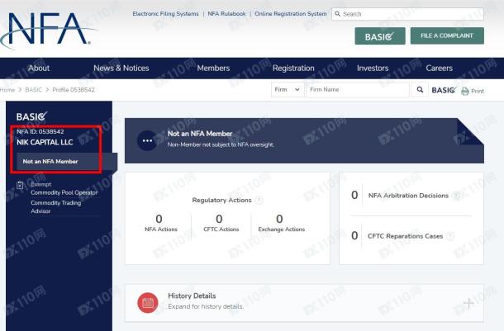Go to BASIC in the breadcrumb

tap(33, 90)
